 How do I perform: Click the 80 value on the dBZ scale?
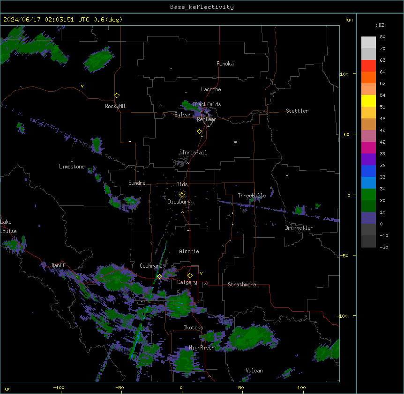(382, 37)
